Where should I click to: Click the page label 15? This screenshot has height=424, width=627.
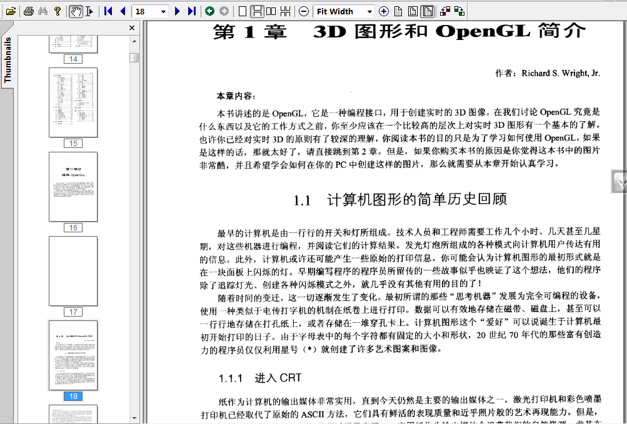(x=73, y=144)
